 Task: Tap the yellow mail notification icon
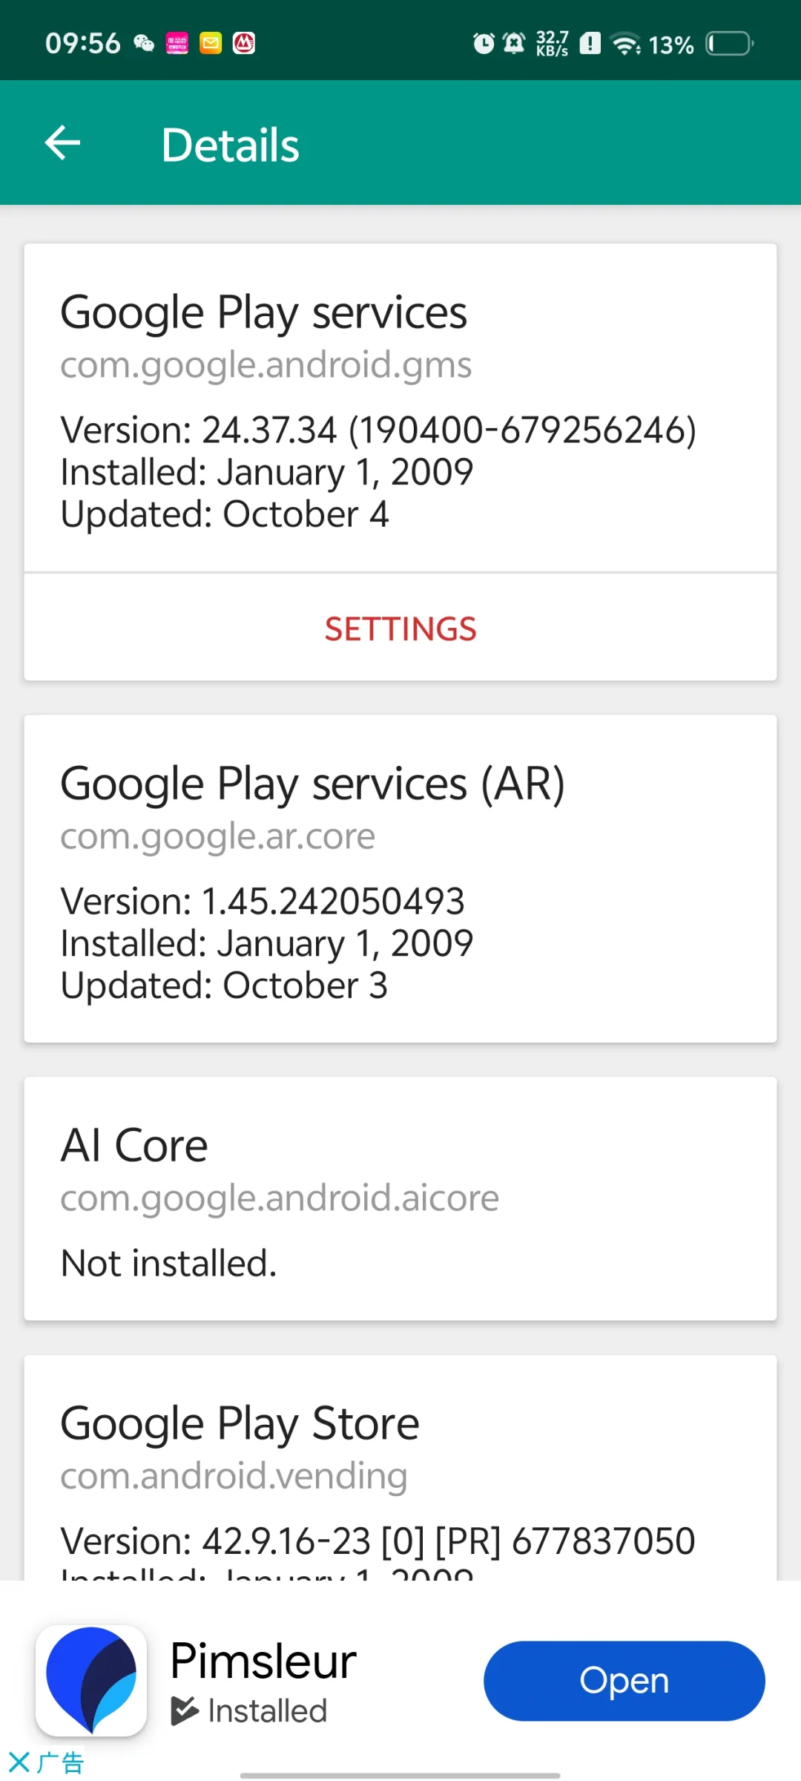(x=211, y=44)
